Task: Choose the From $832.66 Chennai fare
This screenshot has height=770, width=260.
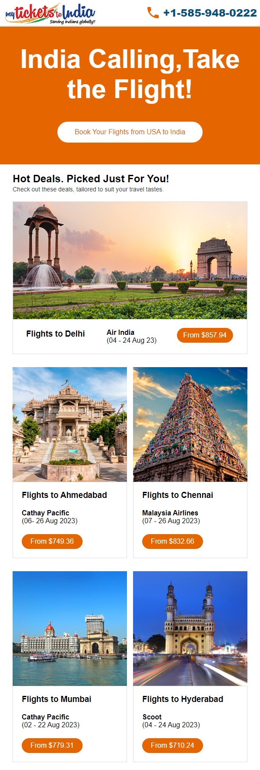Action: pyautogui.click(x=173, y=541)
